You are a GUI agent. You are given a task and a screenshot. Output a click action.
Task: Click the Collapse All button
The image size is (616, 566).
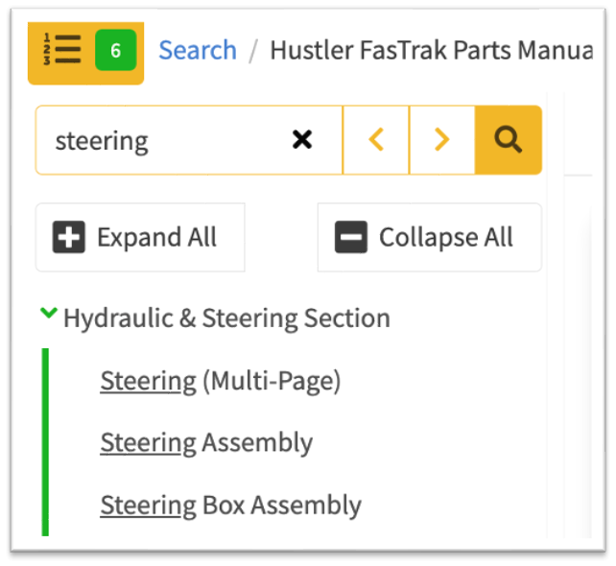pyautogui.click(x=430, y=237)
